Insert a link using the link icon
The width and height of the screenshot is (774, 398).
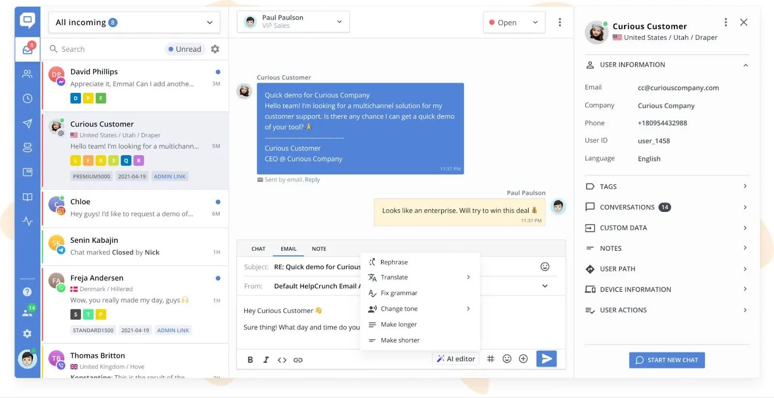tap(298, 360)
